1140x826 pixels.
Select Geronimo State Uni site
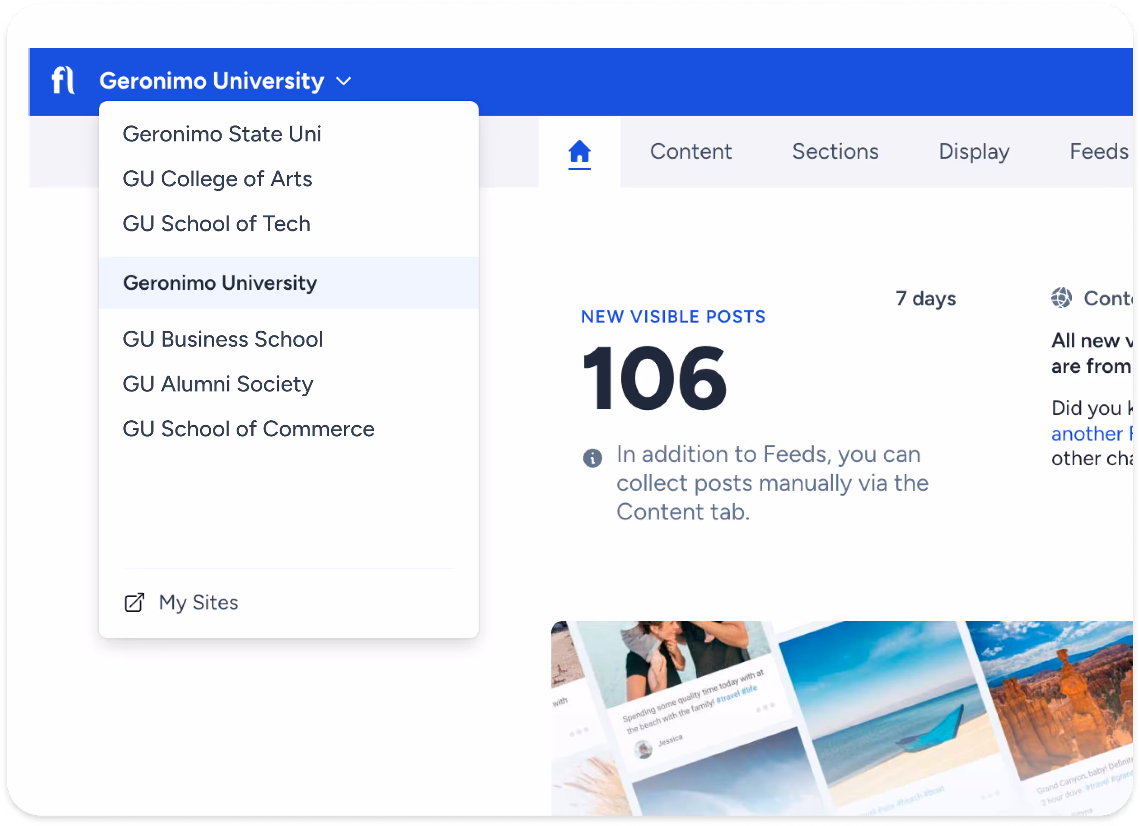222,134
